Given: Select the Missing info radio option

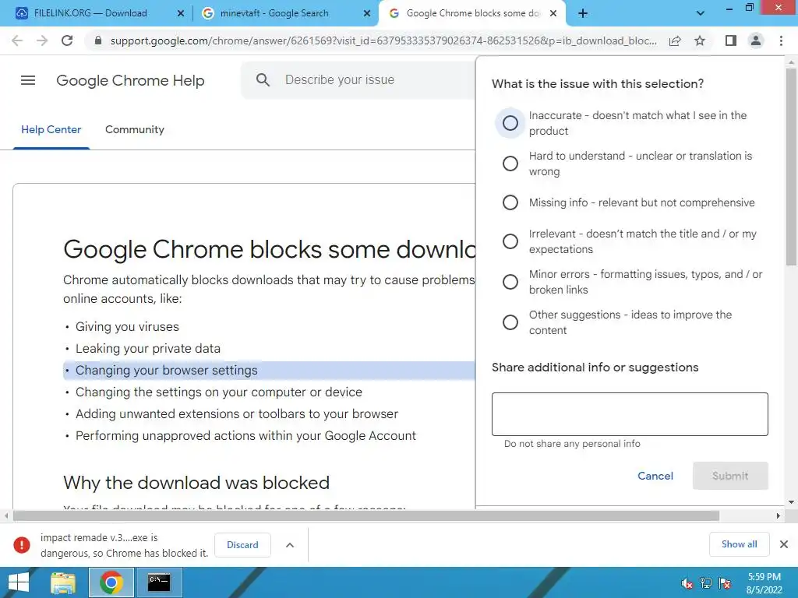Looking at the screenshot, I should [x=510, y=202].
